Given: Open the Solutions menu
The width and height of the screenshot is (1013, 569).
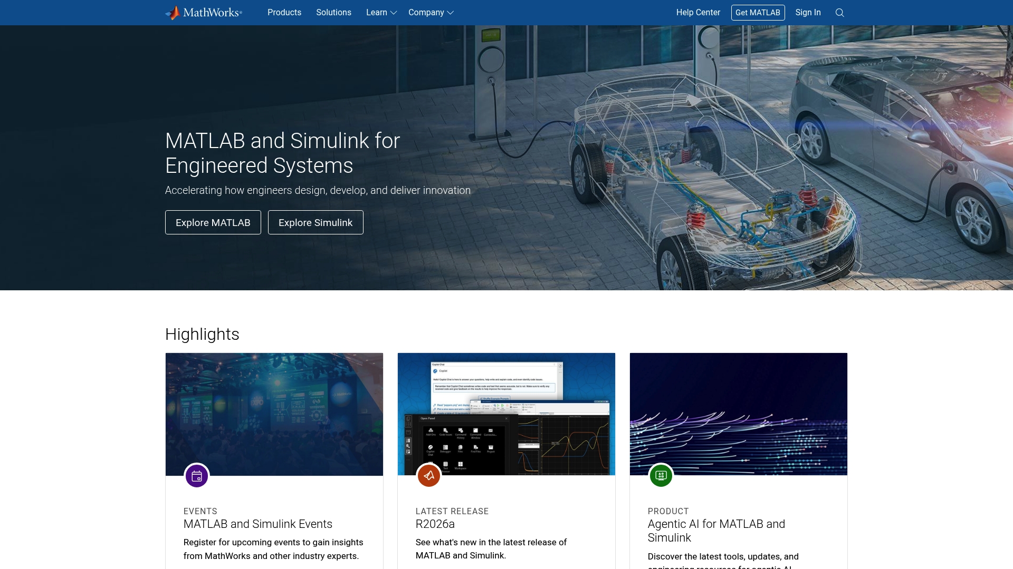Looking at the screenshot, I should pos(333,13).
